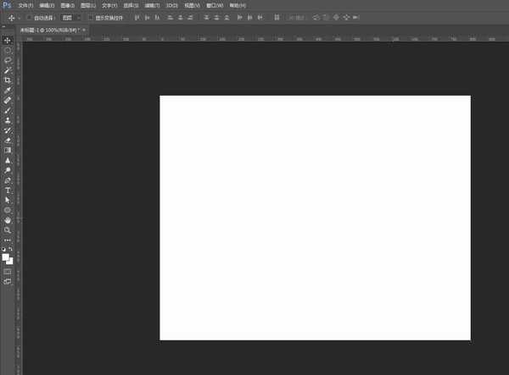Open the 图层(L) menu
This screenshot has height=375, width=509.
click(x=88, y=6)
